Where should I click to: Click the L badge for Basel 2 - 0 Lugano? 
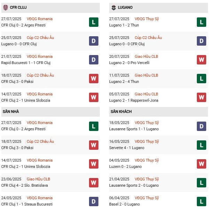(202, 201)
